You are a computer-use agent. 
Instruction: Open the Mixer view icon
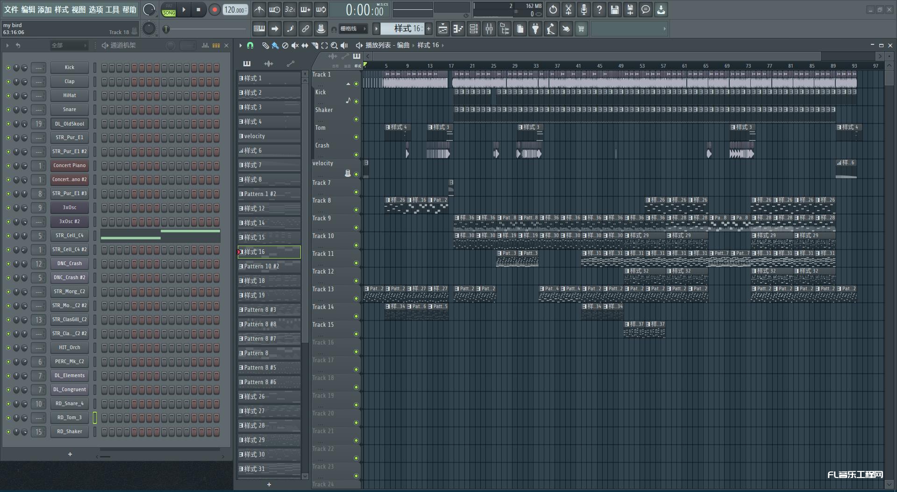[x=489, y=29]
